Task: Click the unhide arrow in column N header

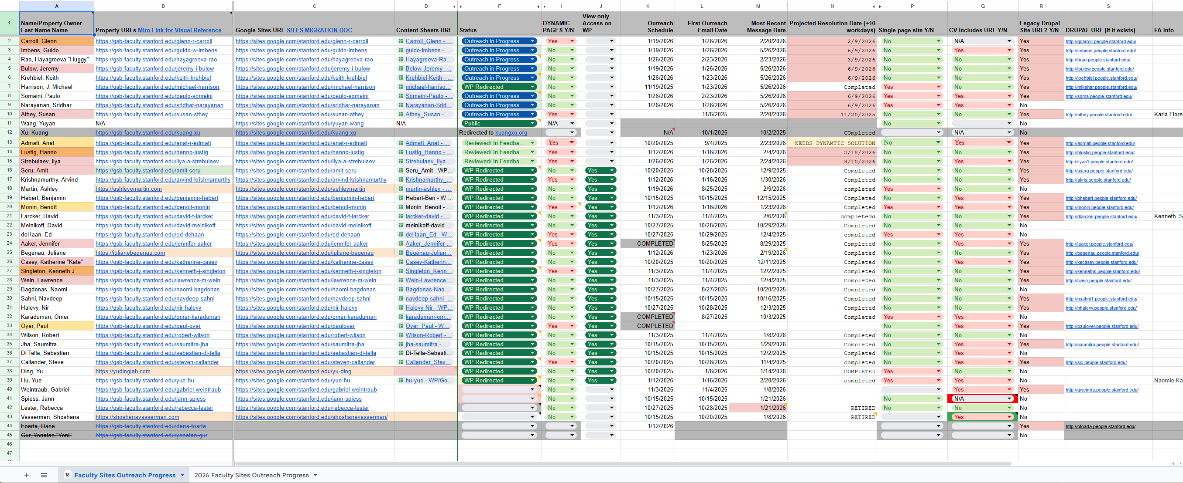Action: coord(874,7)
